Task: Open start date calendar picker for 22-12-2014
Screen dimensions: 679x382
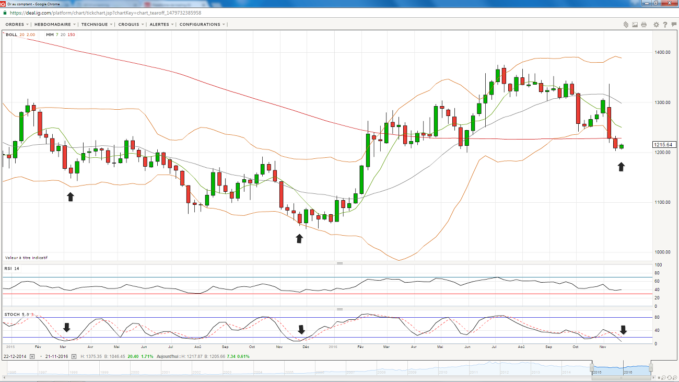Action: [x=32, y=356]
